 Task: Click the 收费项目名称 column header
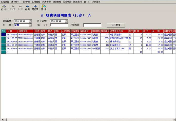coord(119,31)
